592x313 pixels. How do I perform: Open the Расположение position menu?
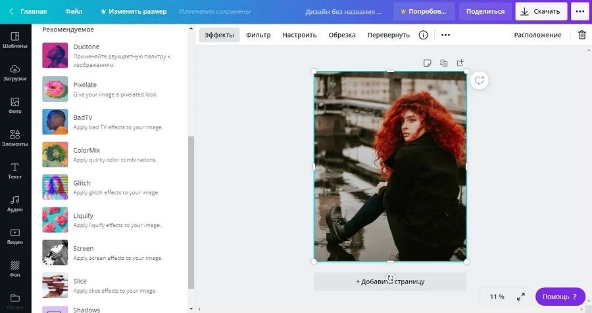click(x=537, y=35)
